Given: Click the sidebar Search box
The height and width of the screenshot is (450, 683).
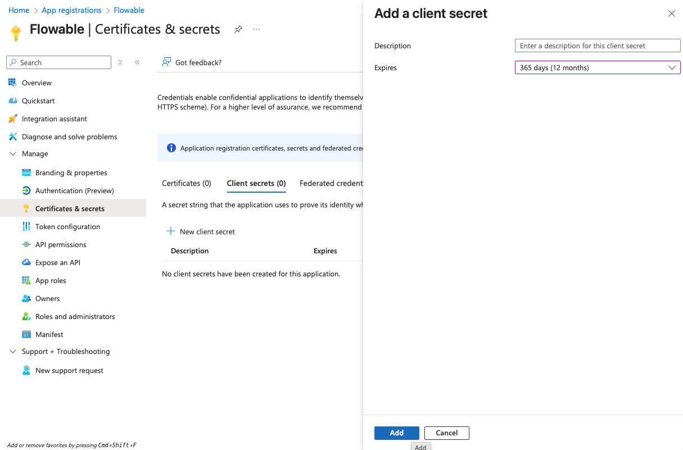Looking at the screenshot, I should (59, 62).
